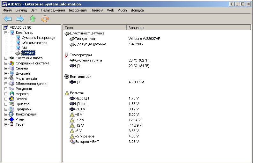This screenshot has width=253, height=163.
Task: Click the extra title bar button left of minimize
Action: coord(232,4)
